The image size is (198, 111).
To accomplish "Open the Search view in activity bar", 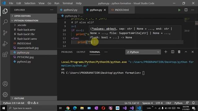I will [5, 22].
